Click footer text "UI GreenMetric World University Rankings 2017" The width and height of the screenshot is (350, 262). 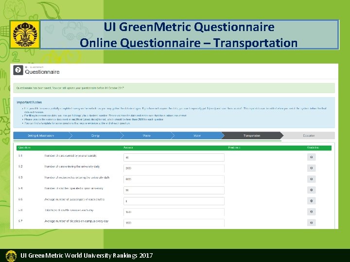tap(87, 255)
